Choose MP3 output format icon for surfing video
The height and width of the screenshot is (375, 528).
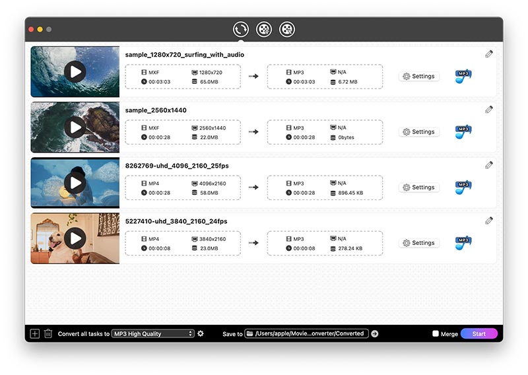[463, 77]
